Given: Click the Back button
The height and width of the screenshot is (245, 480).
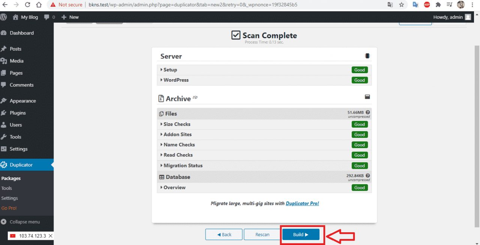Looking at the screenshot, I should 224,234.
